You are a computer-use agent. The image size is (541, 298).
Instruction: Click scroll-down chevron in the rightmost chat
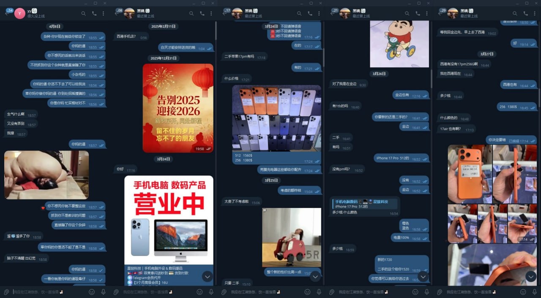[531, 276]
